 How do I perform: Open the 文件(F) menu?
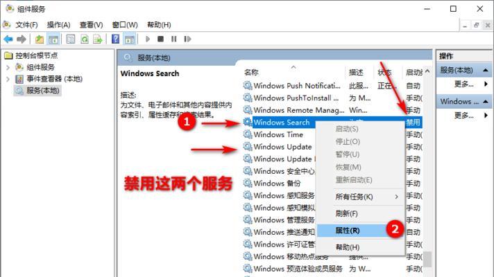[27, 25]
